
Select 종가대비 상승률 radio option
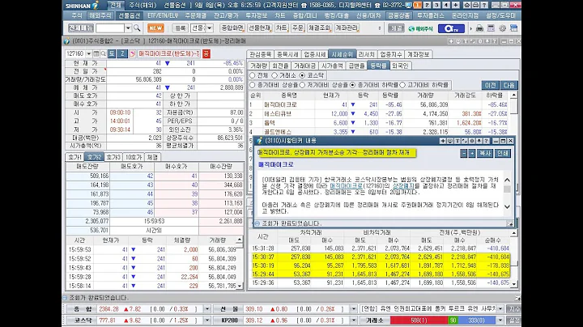point(253,85)
